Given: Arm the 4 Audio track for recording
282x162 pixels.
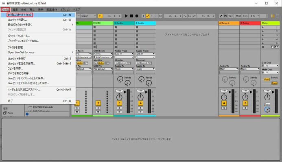Looking at the screenshot, I should point(140,112).
